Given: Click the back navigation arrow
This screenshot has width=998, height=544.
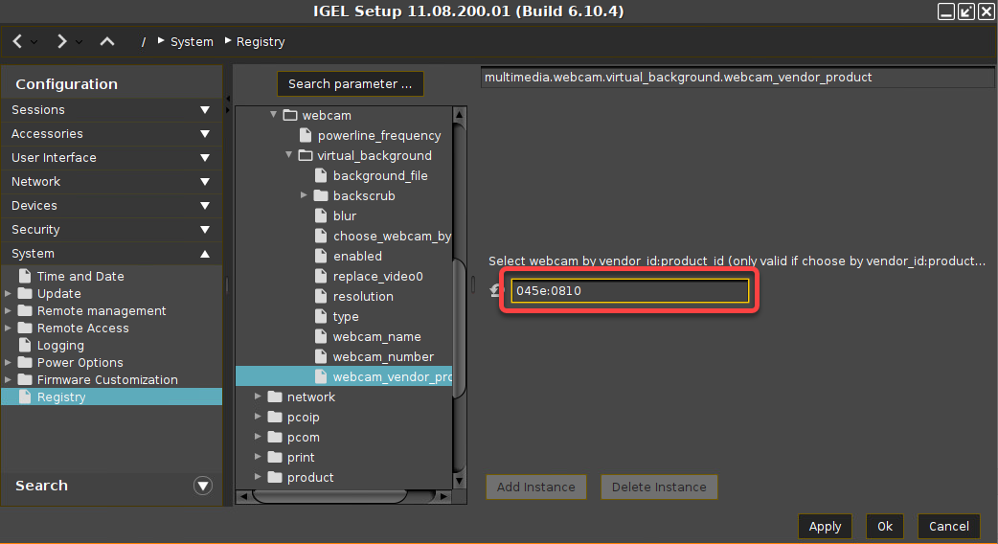Looking at the screenshot, I should pyautogui.click(x=18, y=42).
